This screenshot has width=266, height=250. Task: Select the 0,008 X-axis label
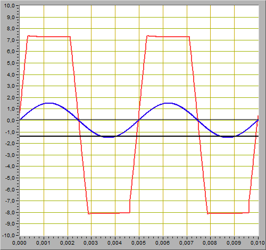(210, 243)
